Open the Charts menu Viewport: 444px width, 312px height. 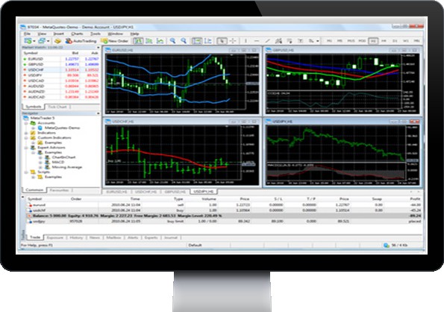(x=77, y=34)
